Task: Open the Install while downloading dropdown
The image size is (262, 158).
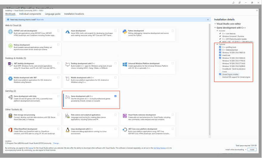Action: point(235,149)
